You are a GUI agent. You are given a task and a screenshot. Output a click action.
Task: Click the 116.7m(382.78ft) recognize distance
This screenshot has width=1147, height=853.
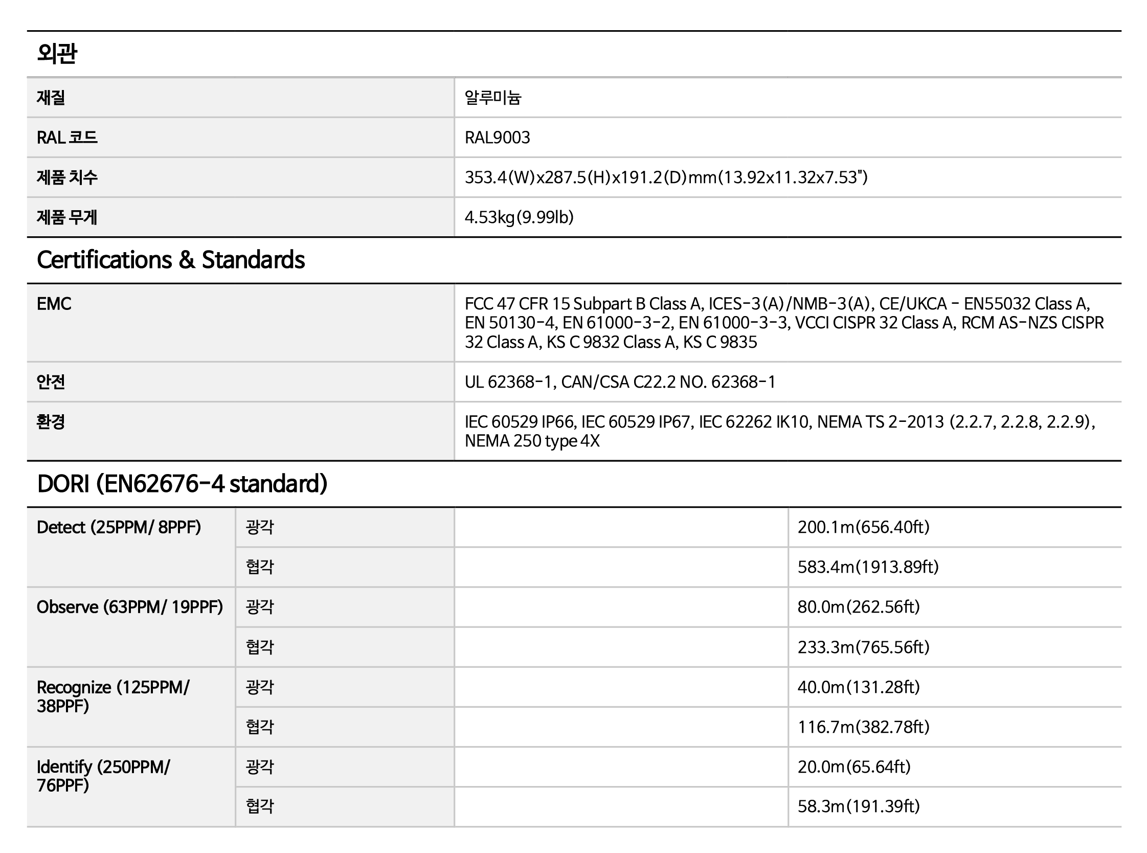pos(863,727)
